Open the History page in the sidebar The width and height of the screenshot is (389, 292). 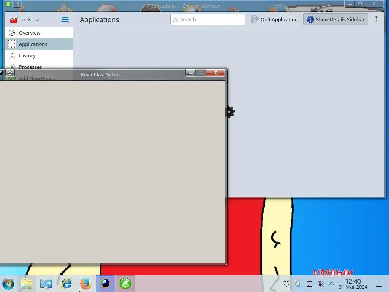(x=39, y=56)
